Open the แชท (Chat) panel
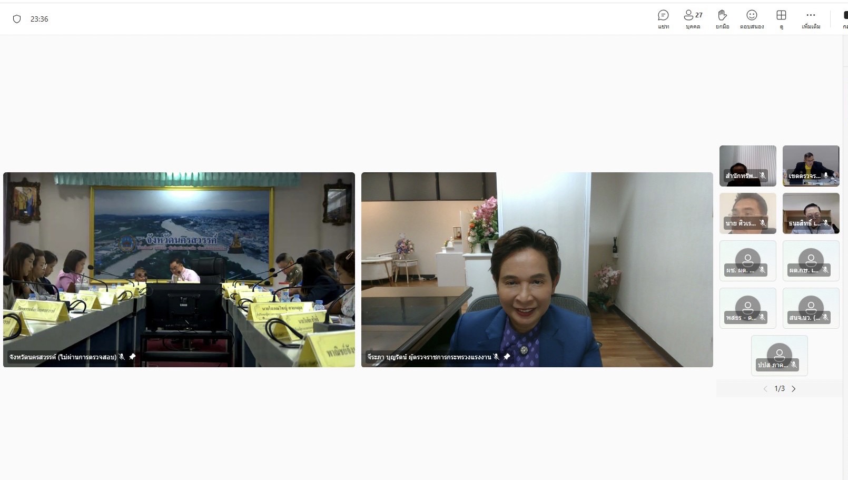The height and width of the screenshot is (480, 848). tap(663, 19)
